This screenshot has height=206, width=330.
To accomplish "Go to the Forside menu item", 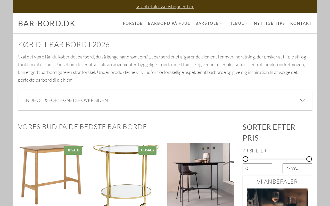I will (133, 23).
